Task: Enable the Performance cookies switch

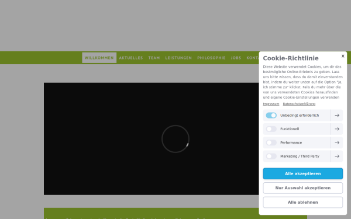Action: pyautogui.click(x=271, y=142)
